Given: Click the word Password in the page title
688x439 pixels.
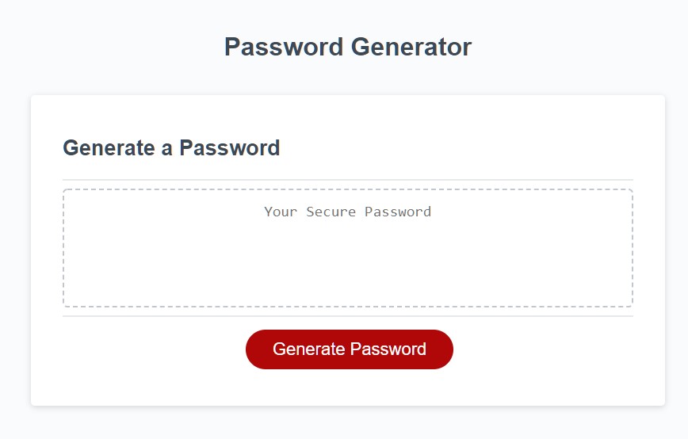Looking at the screenshot, I should click(284, 47).
